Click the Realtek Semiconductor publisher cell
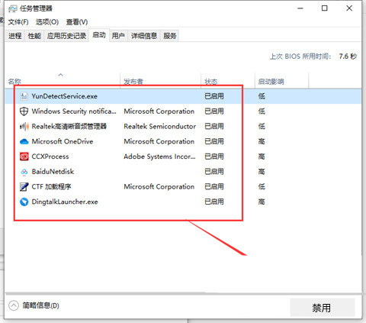Viewport: 366px width, 323px height. (x=160, y=126)
